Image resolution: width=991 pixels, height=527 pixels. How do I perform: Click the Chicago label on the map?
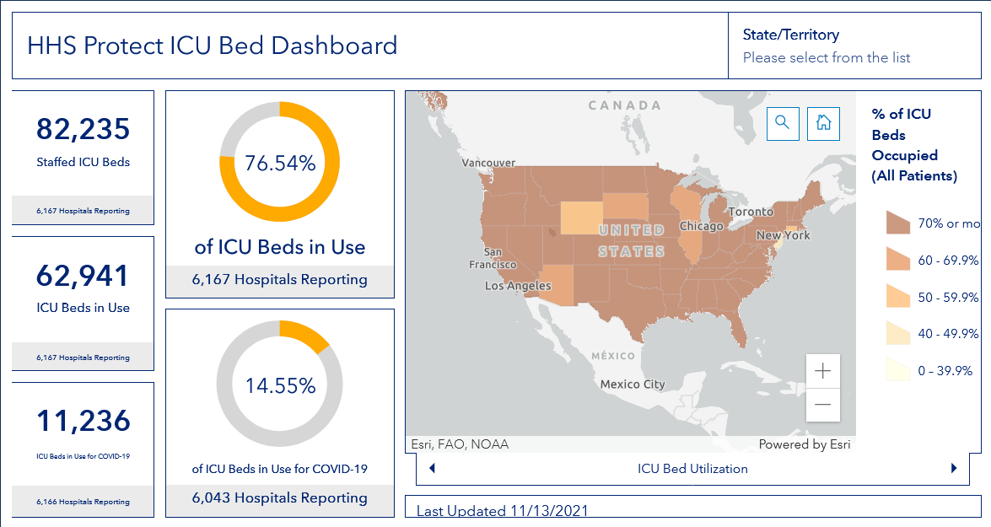point(701,226)
